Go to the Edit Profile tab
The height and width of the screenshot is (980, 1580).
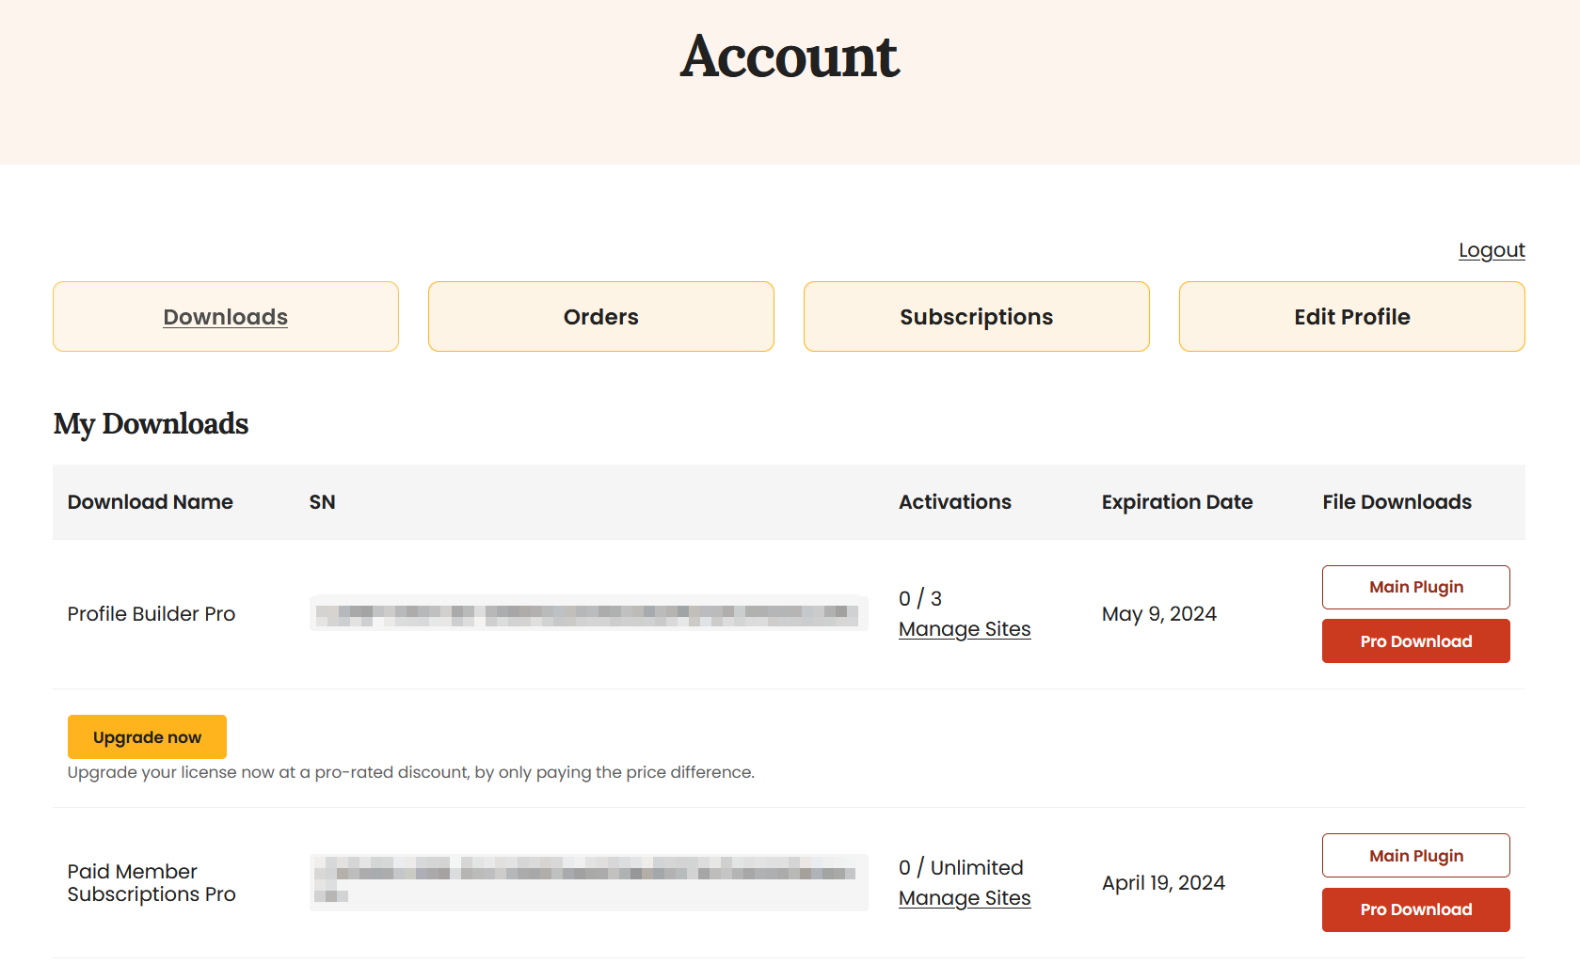pos(1352,317)
